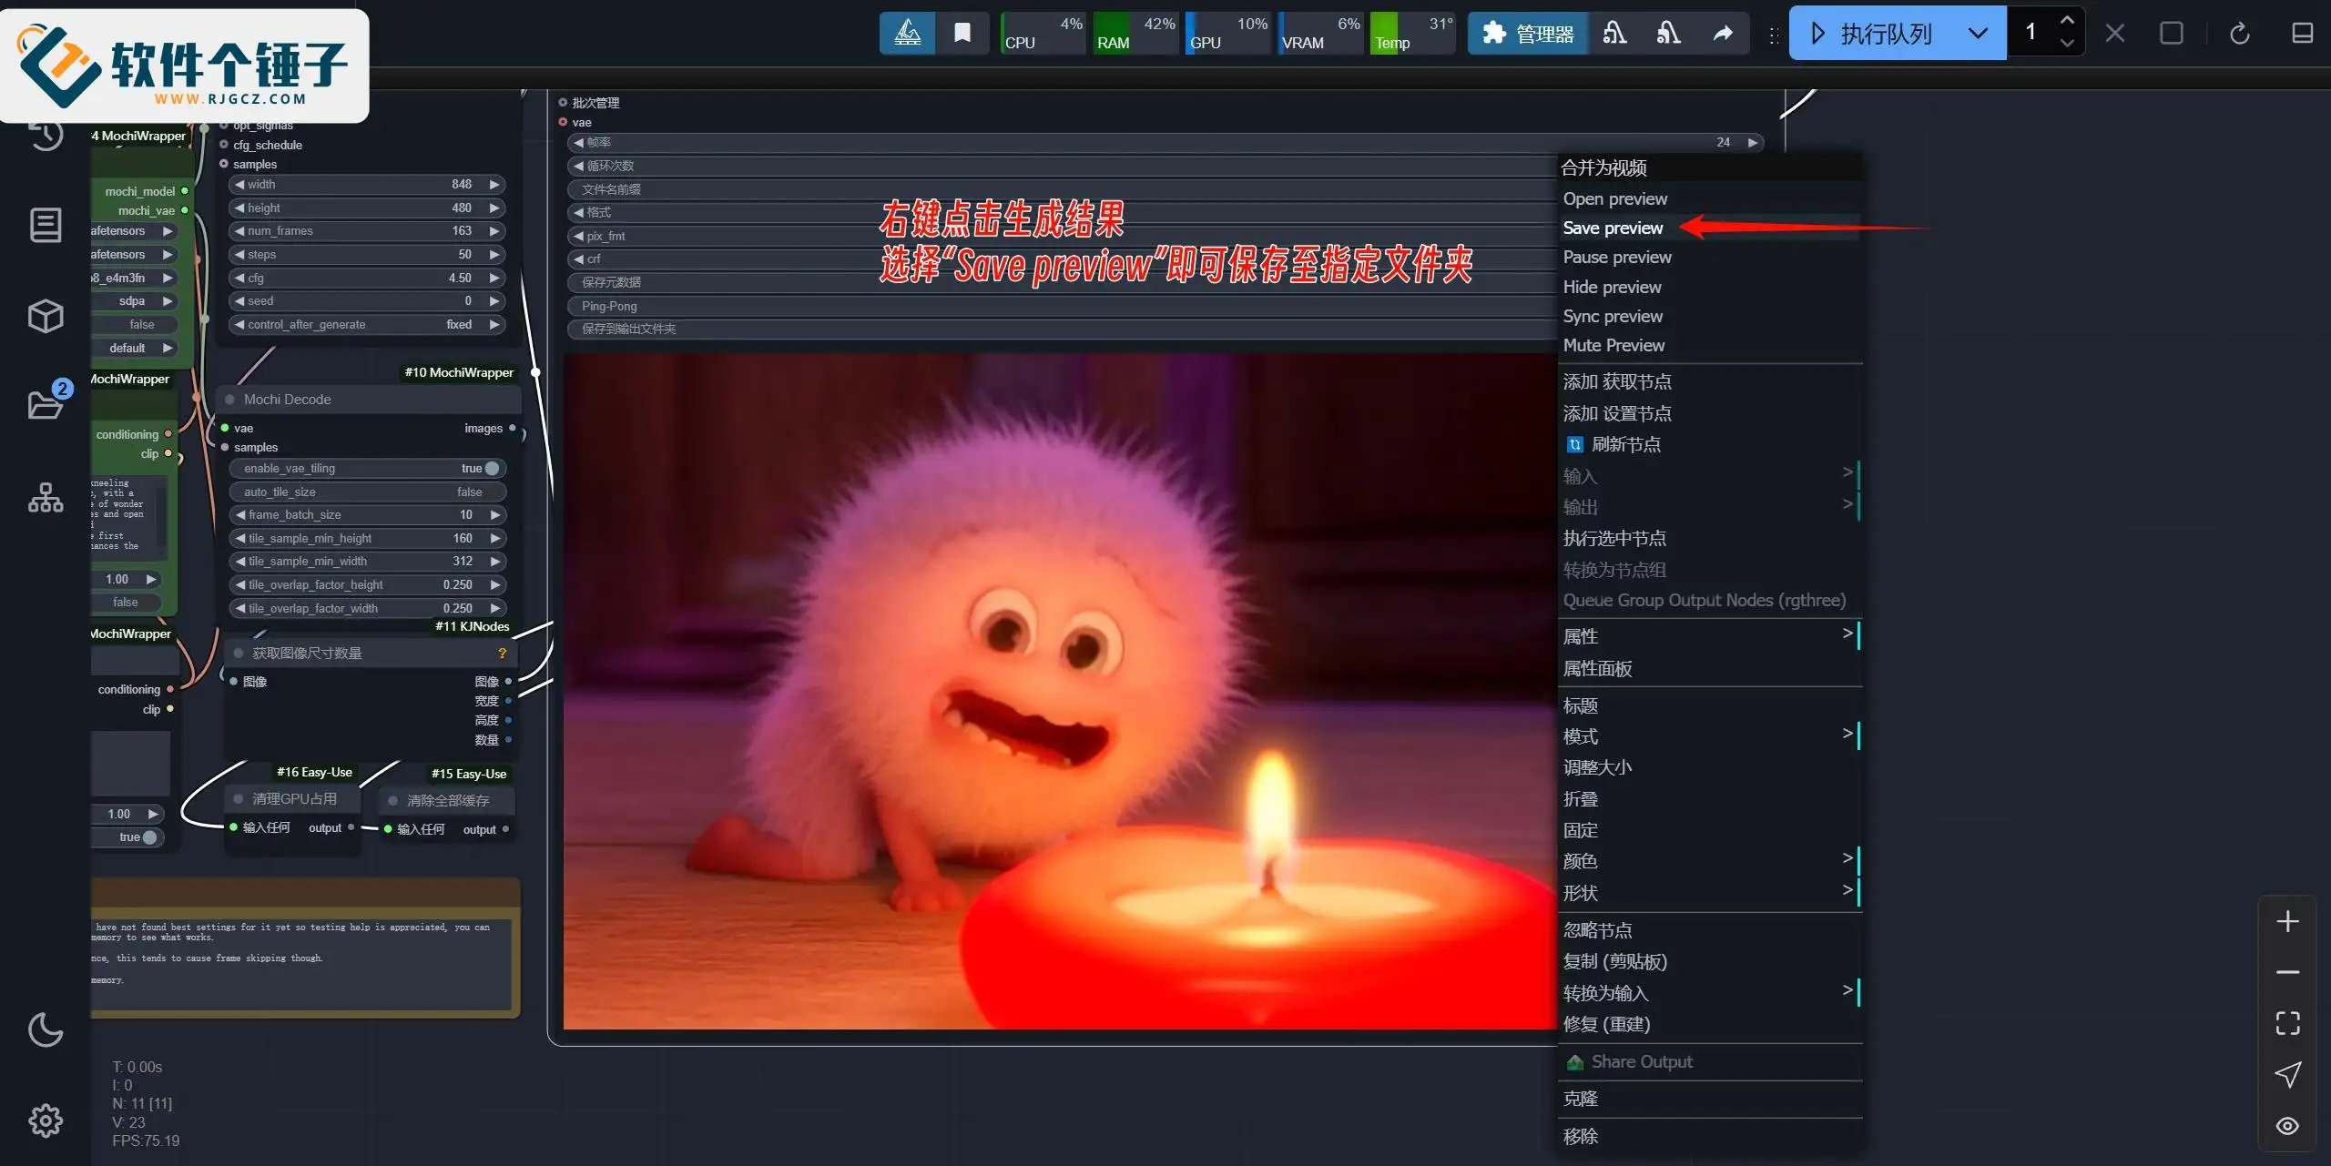
Task: Toggle the true switch at lower left
Action: click(x=127, y=837)
